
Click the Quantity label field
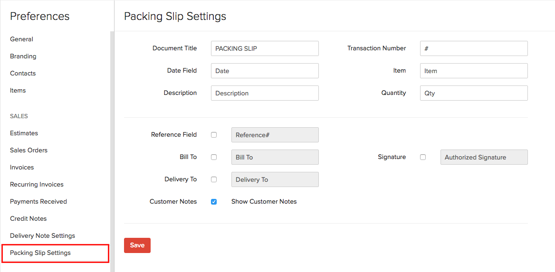[x=474, y=93]
